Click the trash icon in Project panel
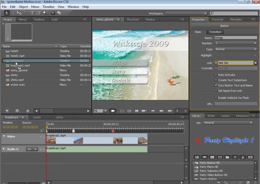The image size is (260, 184). coord(28,111)
